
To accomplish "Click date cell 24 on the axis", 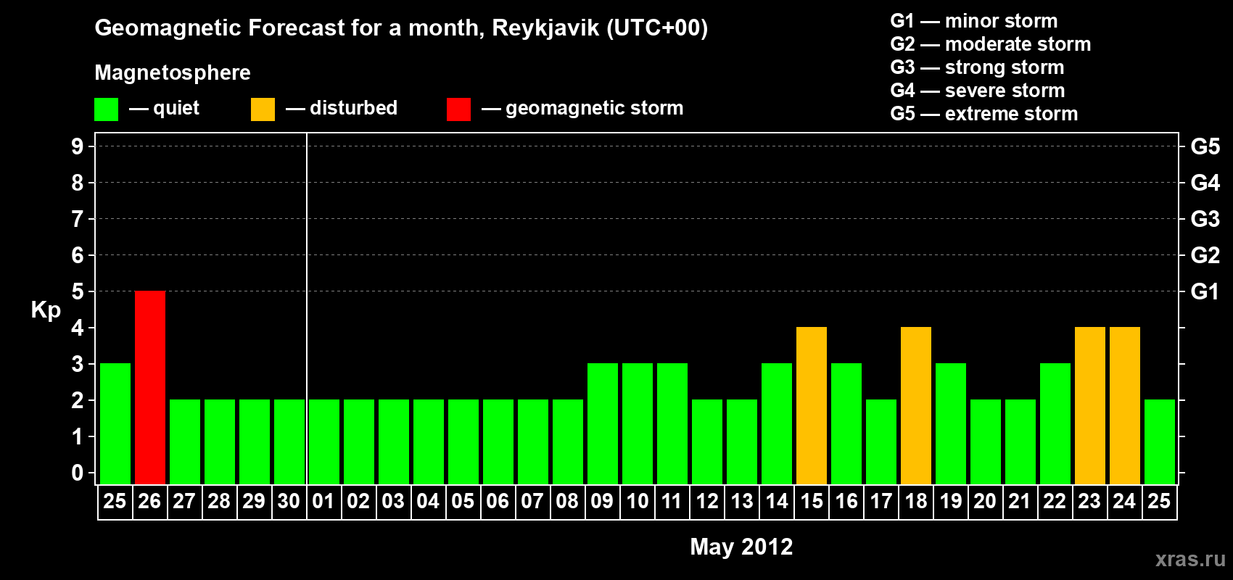I will (1125, 502).
